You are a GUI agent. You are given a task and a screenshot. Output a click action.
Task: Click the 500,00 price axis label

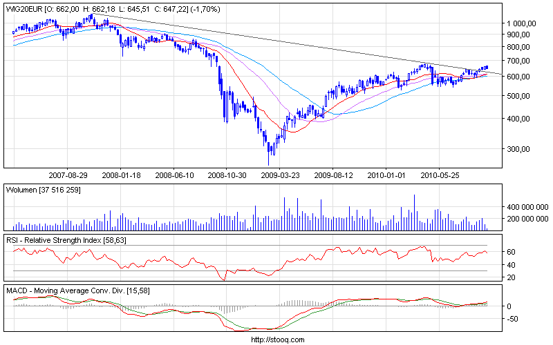click(518, 96)
